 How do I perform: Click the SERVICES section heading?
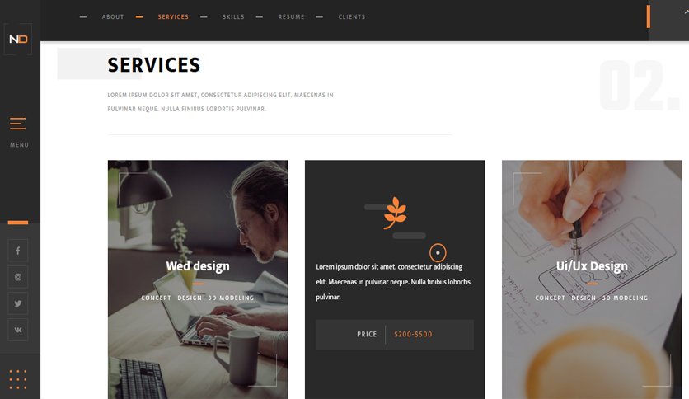coord(154,65)
